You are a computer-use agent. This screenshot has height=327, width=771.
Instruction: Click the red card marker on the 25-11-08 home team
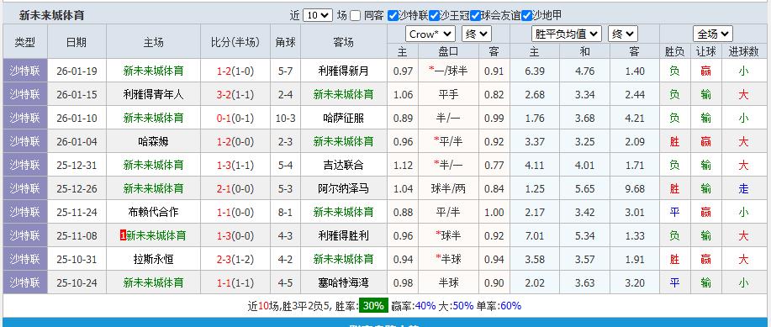(x=123, y=236)
